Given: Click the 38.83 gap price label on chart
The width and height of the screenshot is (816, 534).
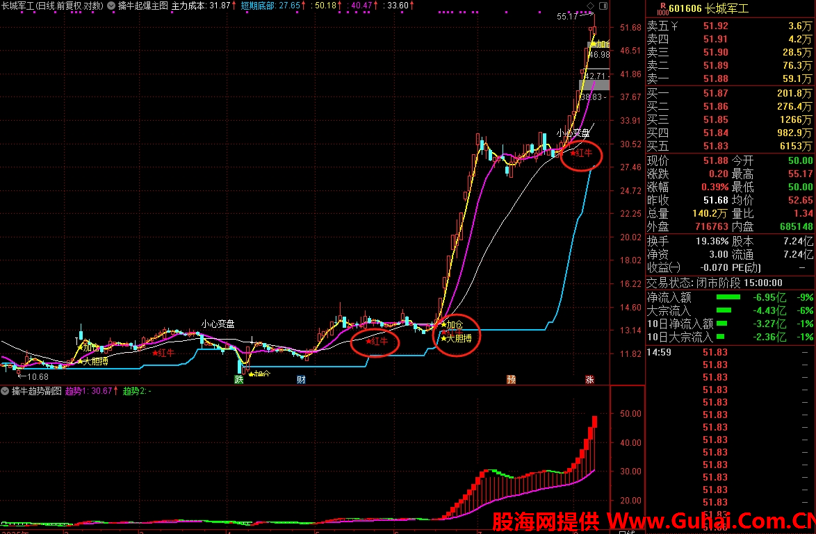Looking at the screenshot, I should (591, 97).
